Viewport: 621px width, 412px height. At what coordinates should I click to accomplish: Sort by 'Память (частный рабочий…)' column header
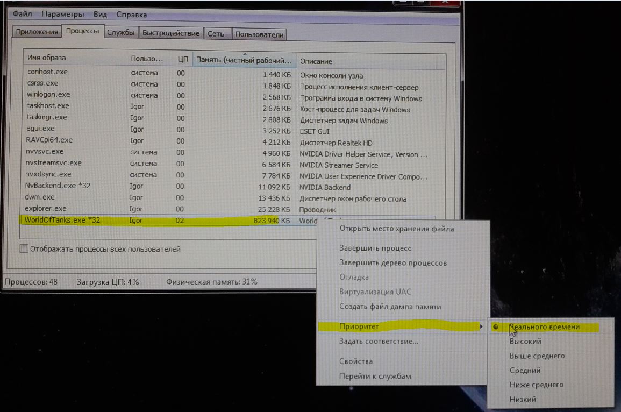[x=244, y=60]
